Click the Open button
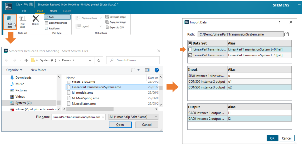302x145 pixels. [x=120, y=125]
